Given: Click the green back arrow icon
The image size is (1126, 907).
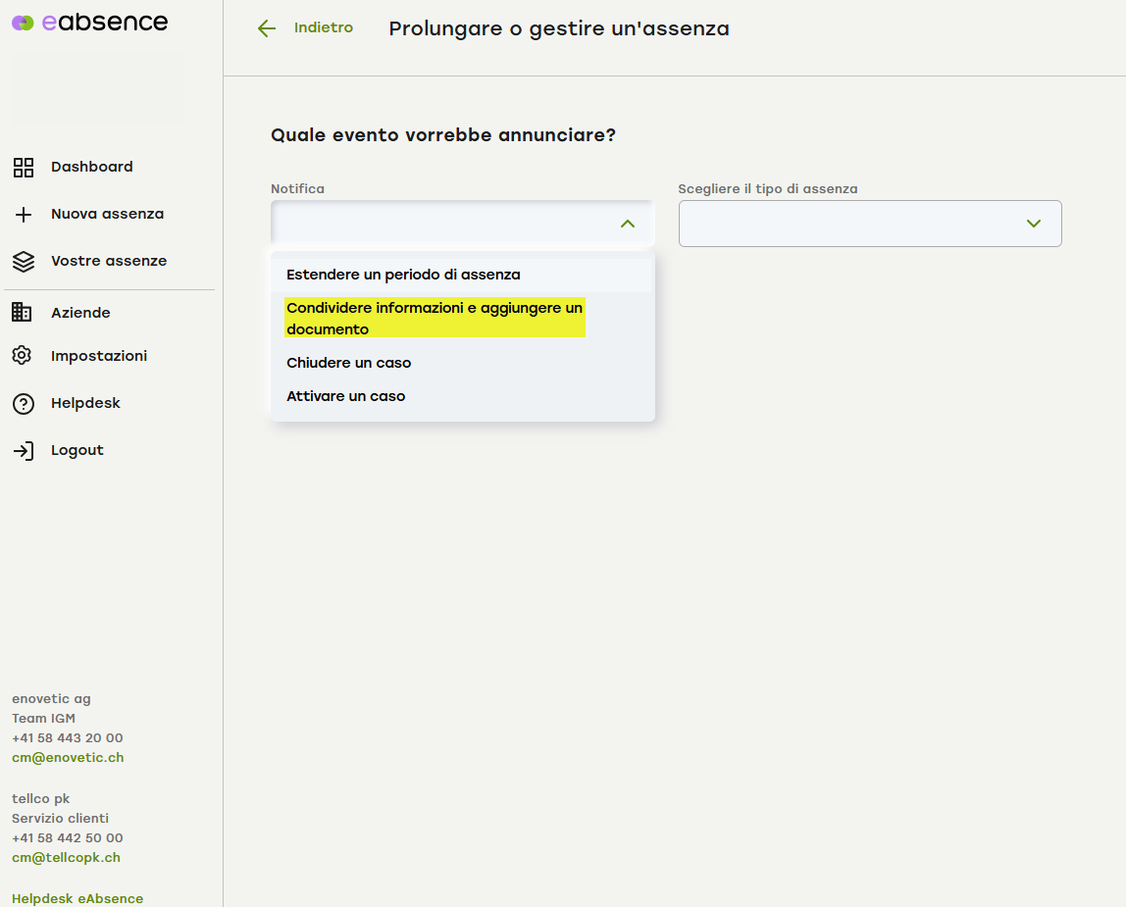Looking at the screenshot, I should [x=266, y=28].
